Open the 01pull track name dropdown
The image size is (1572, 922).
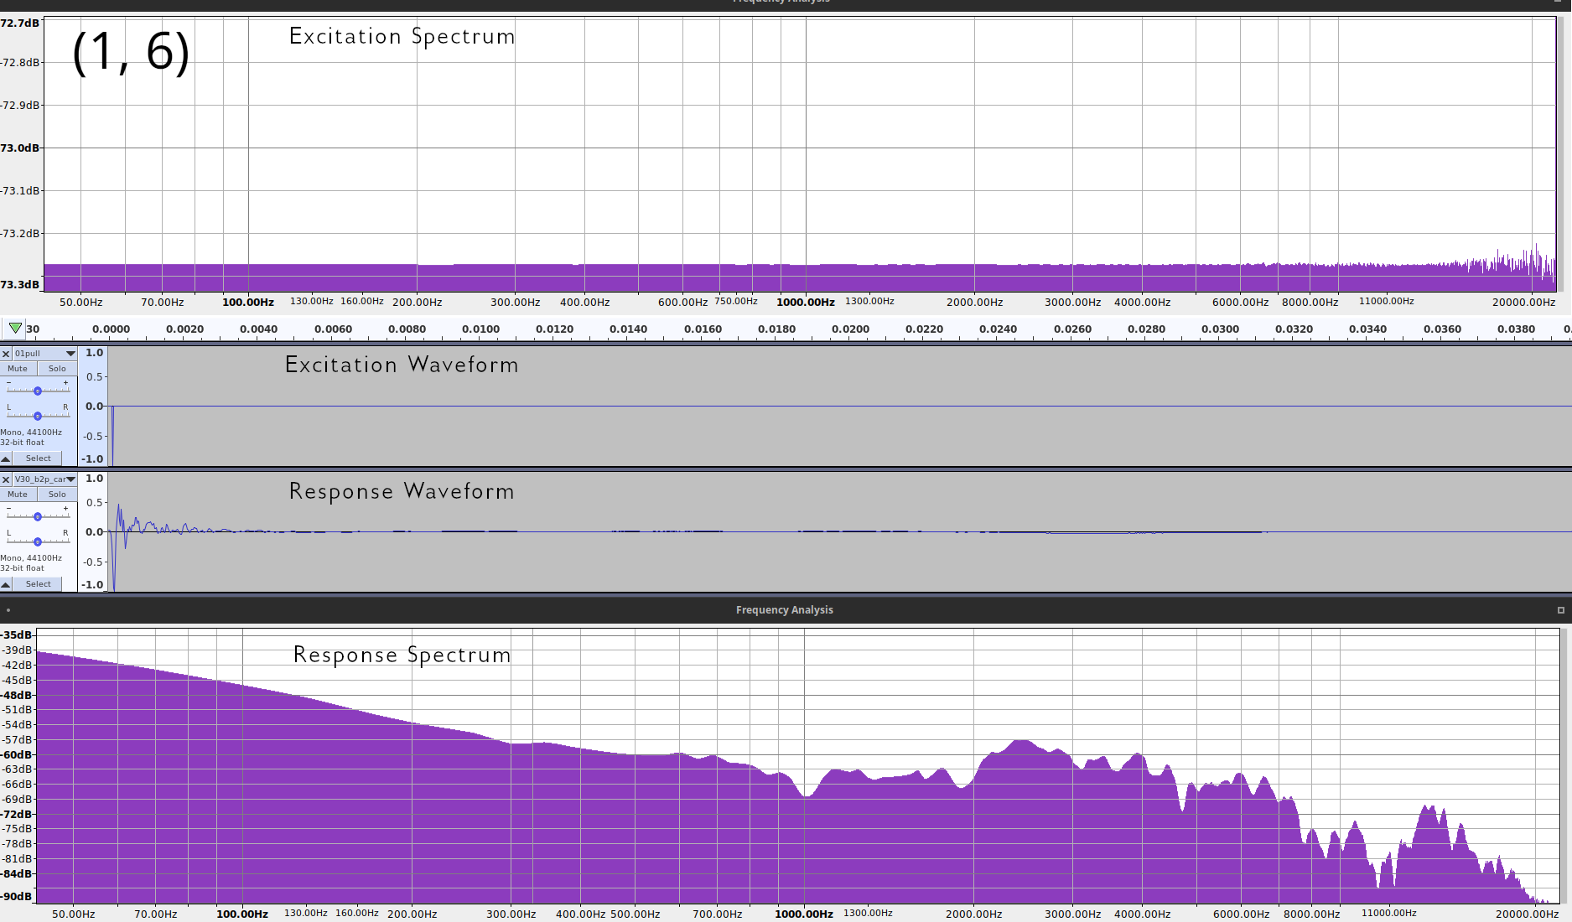pos(45,354)
